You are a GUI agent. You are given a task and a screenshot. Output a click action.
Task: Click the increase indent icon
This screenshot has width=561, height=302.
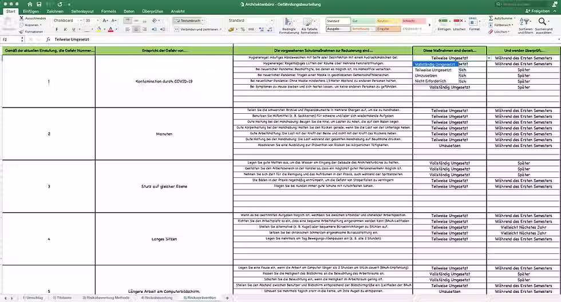[163, 29]
